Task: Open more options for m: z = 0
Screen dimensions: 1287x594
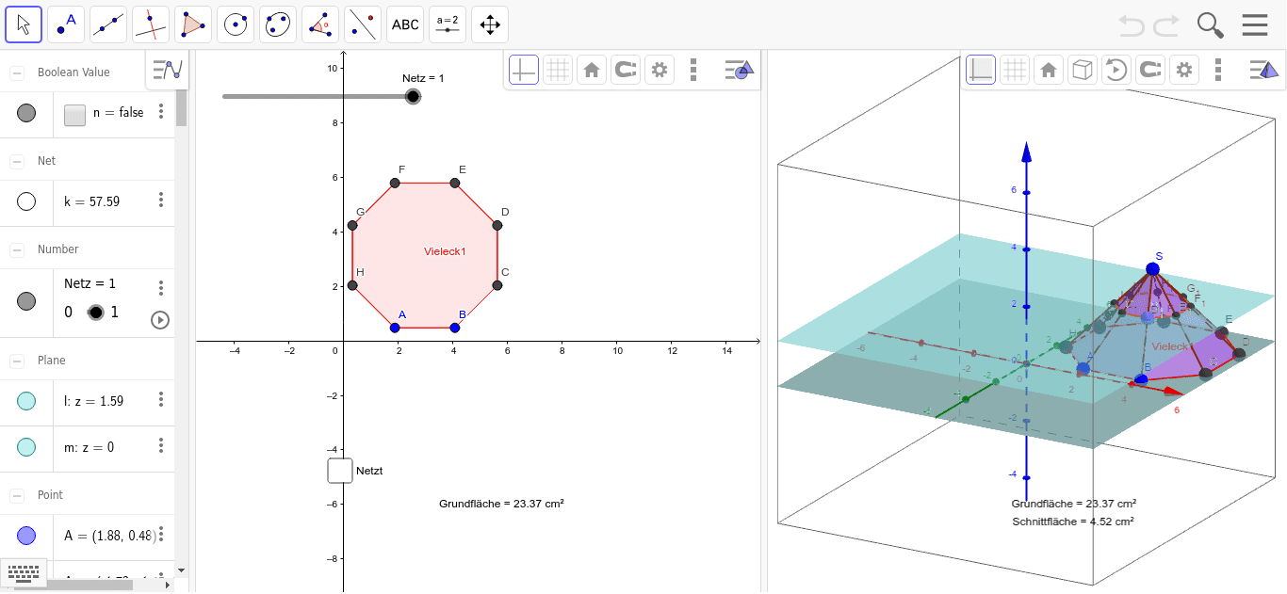Action: click(x=161, y=446)
